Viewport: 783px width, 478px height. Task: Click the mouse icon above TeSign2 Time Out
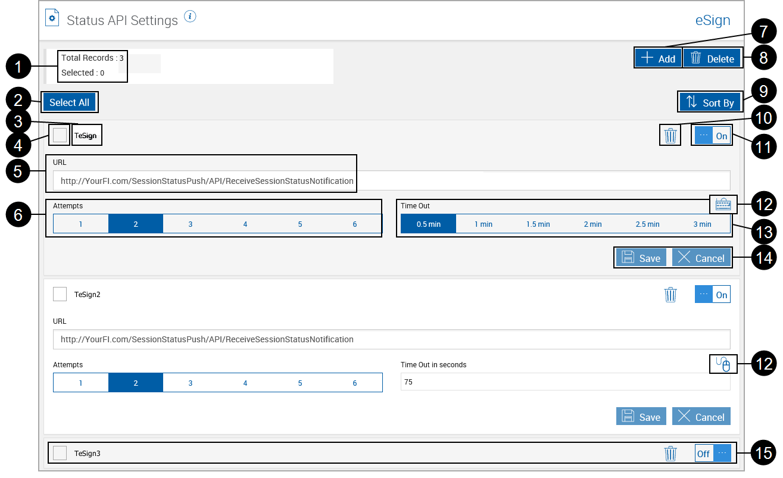723,363
